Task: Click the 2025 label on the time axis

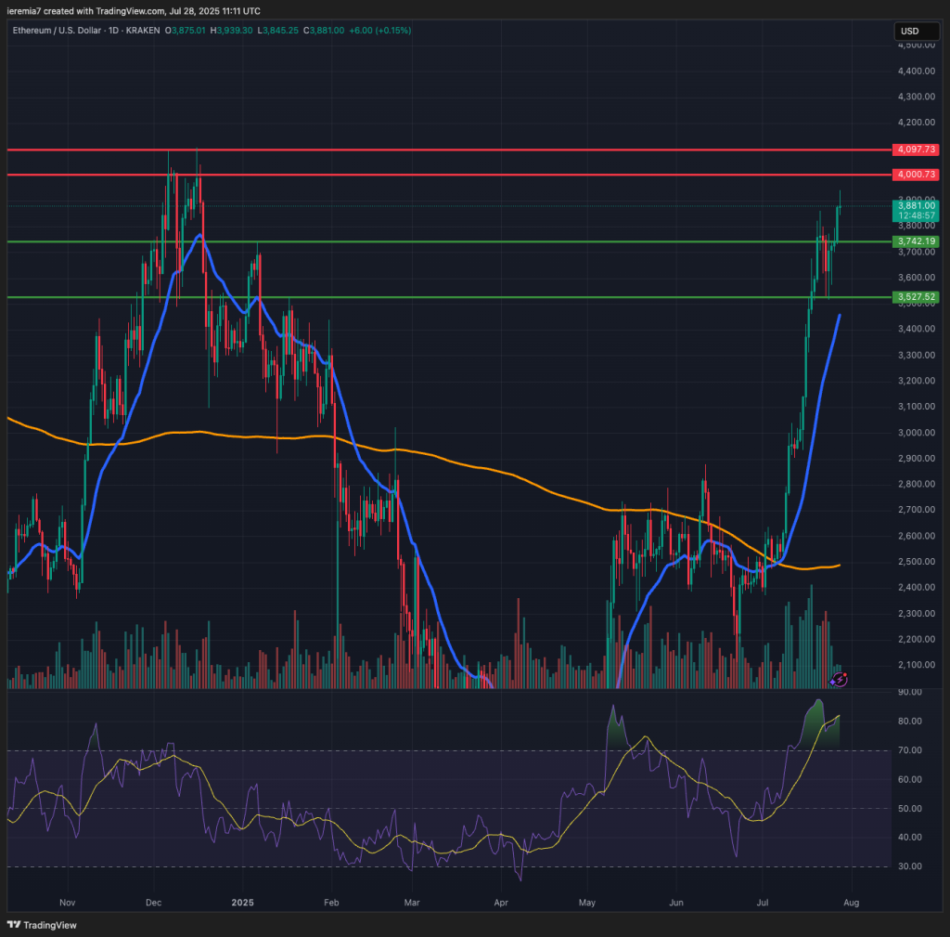Action: pos(242,903)
